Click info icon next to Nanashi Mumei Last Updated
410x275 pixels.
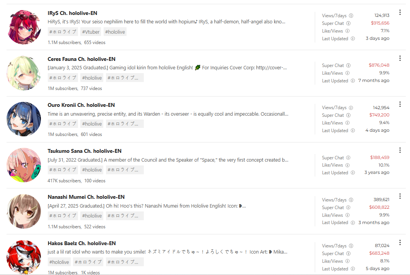tap(353, 223)
